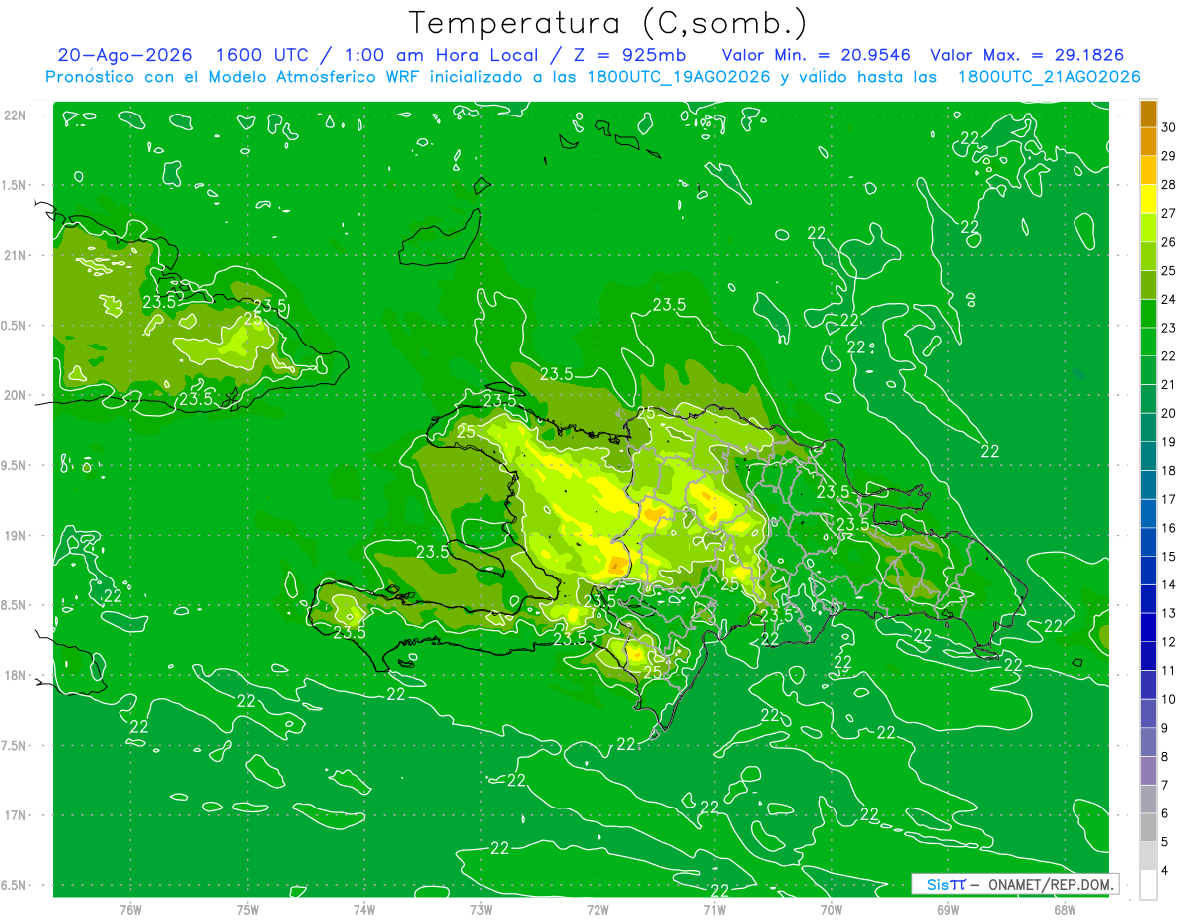
Task: Click the 18N latitude axis label
Action: [x=17, y=675]
